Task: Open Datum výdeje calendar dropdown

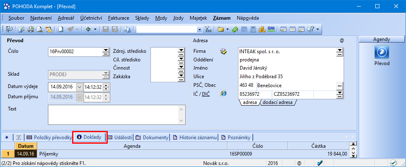Action: point(79,87)
